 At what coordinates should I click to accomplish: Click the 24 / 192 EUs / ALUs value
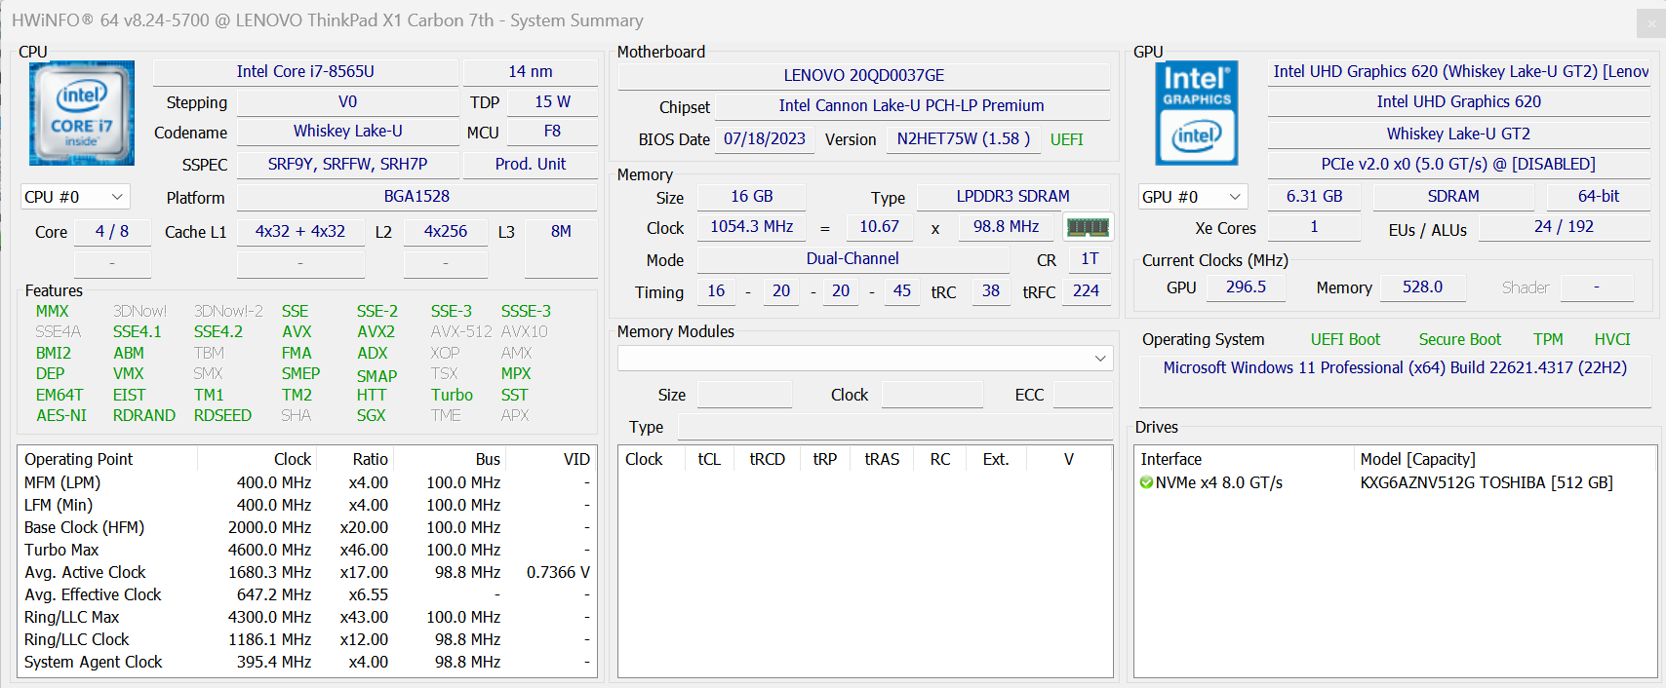click(1564, 226)
